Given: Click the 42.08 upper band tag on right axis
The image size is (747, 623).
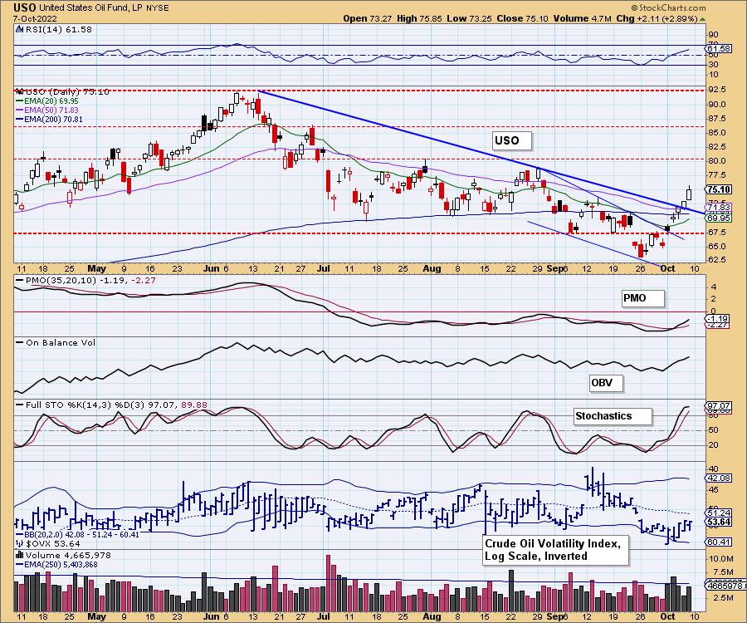Looking at the screenshot, I should (x=719, y=478).
